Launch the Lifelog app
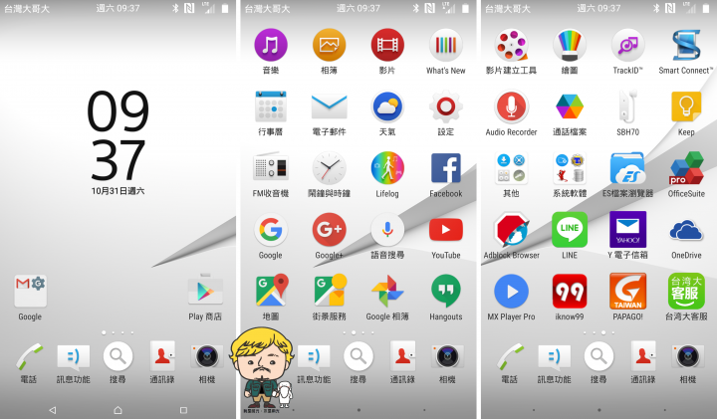717x419 pixels. click(x=387, y=168)
